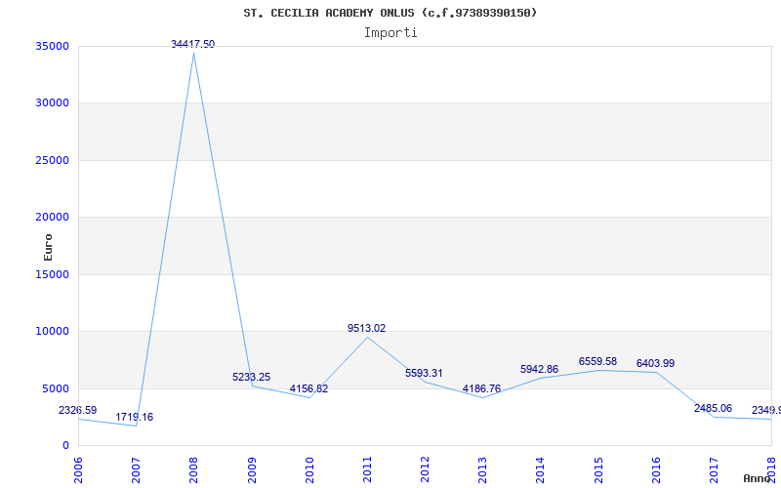Select the Importi subtitle
This screenshot has width=781, height=488.
(x=390, y=33)
